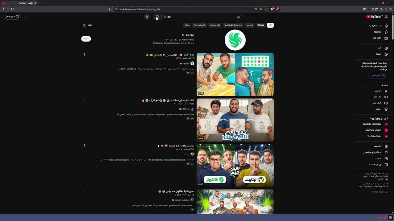Open Music (موسيقى) in the Explore section
394x221 pixels.
(x=381, y=91)
